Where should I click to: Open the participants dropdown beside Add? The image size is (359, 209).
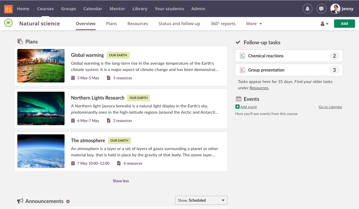pos(324,24)
